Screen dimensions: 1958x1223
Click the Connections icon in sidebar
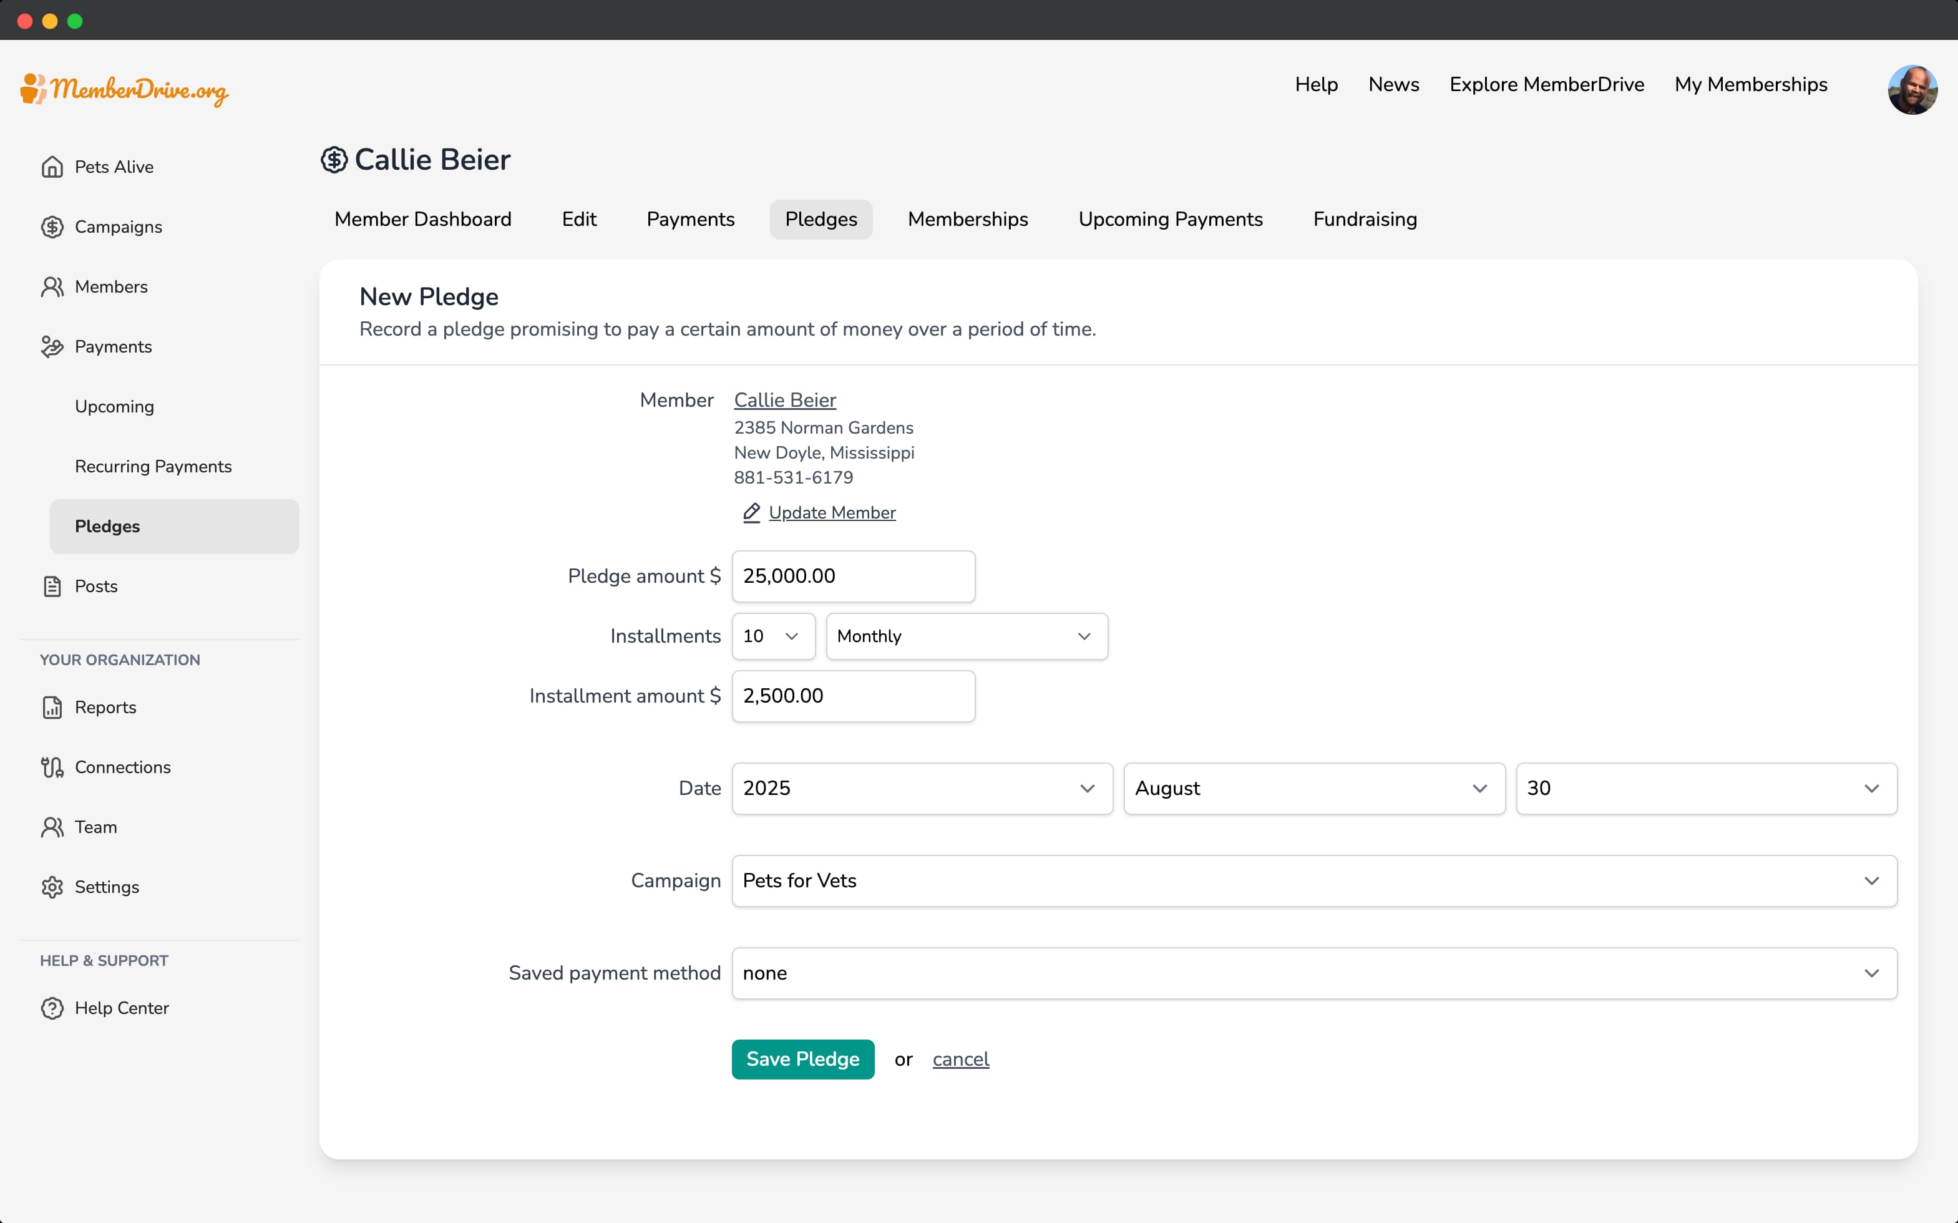point(52,767)
